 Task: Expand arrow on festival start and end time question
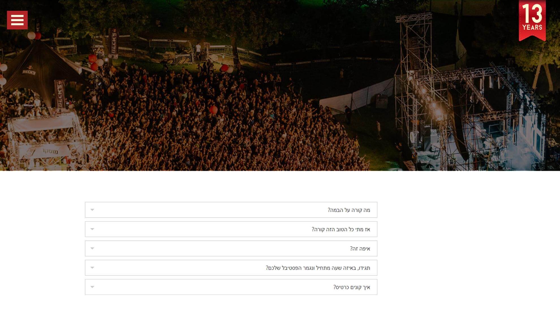coord(92,268)
